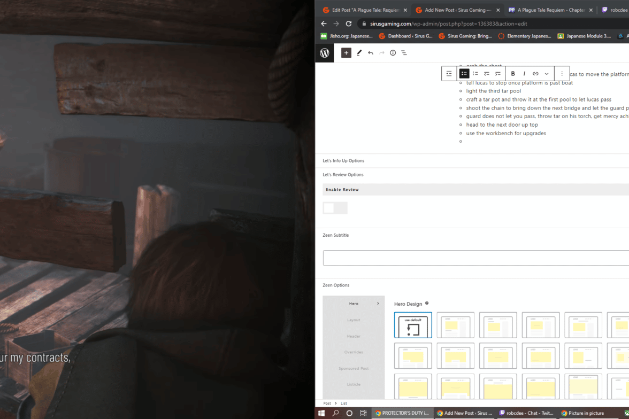Outdent the current list item
This screenshot has width=629, height=419.
487,74
